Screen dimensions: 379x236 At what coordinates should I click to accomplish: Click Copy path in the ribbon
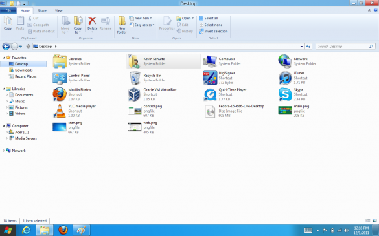38,25
